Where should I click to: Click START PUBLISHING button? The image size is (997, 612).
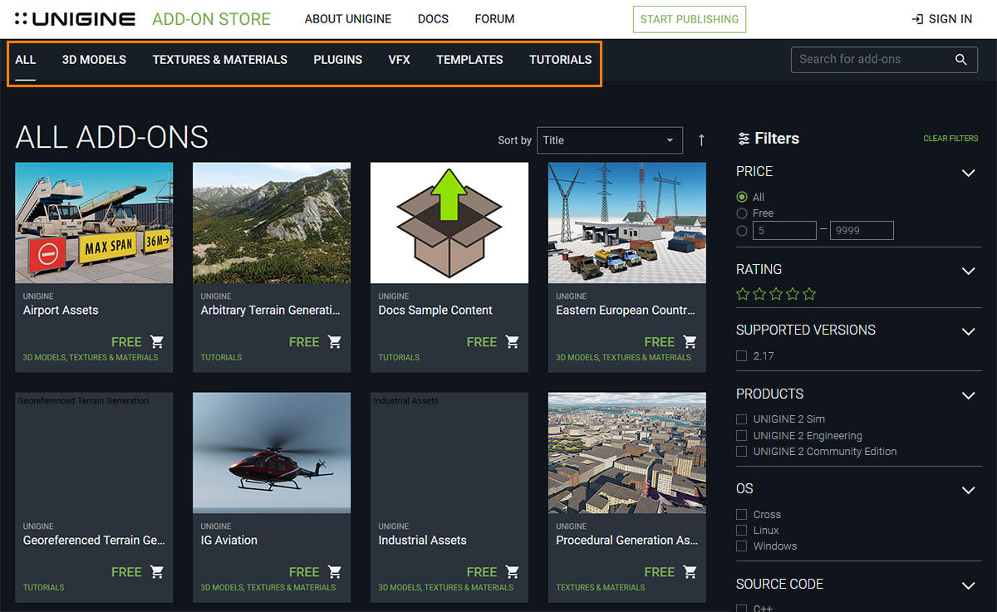point(690,19)
